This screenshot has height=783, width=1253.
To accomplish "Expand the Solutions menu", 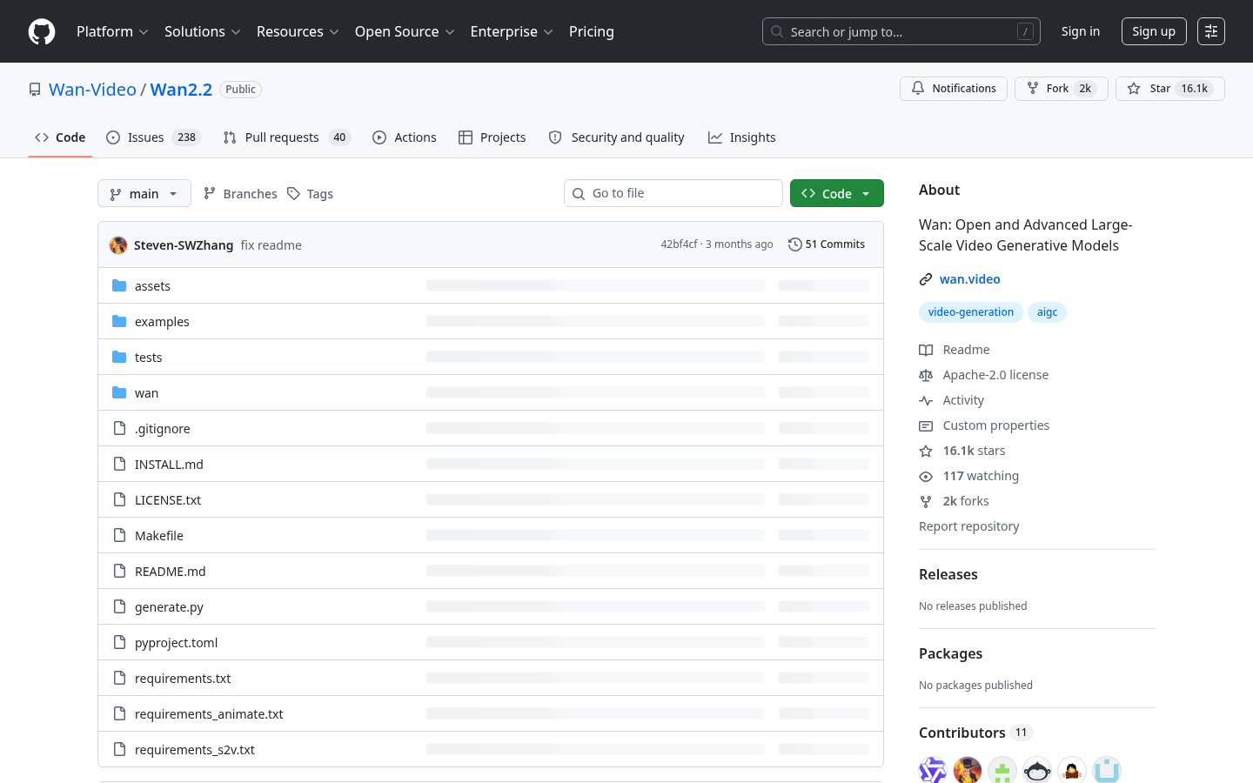I will click(202, 31).
